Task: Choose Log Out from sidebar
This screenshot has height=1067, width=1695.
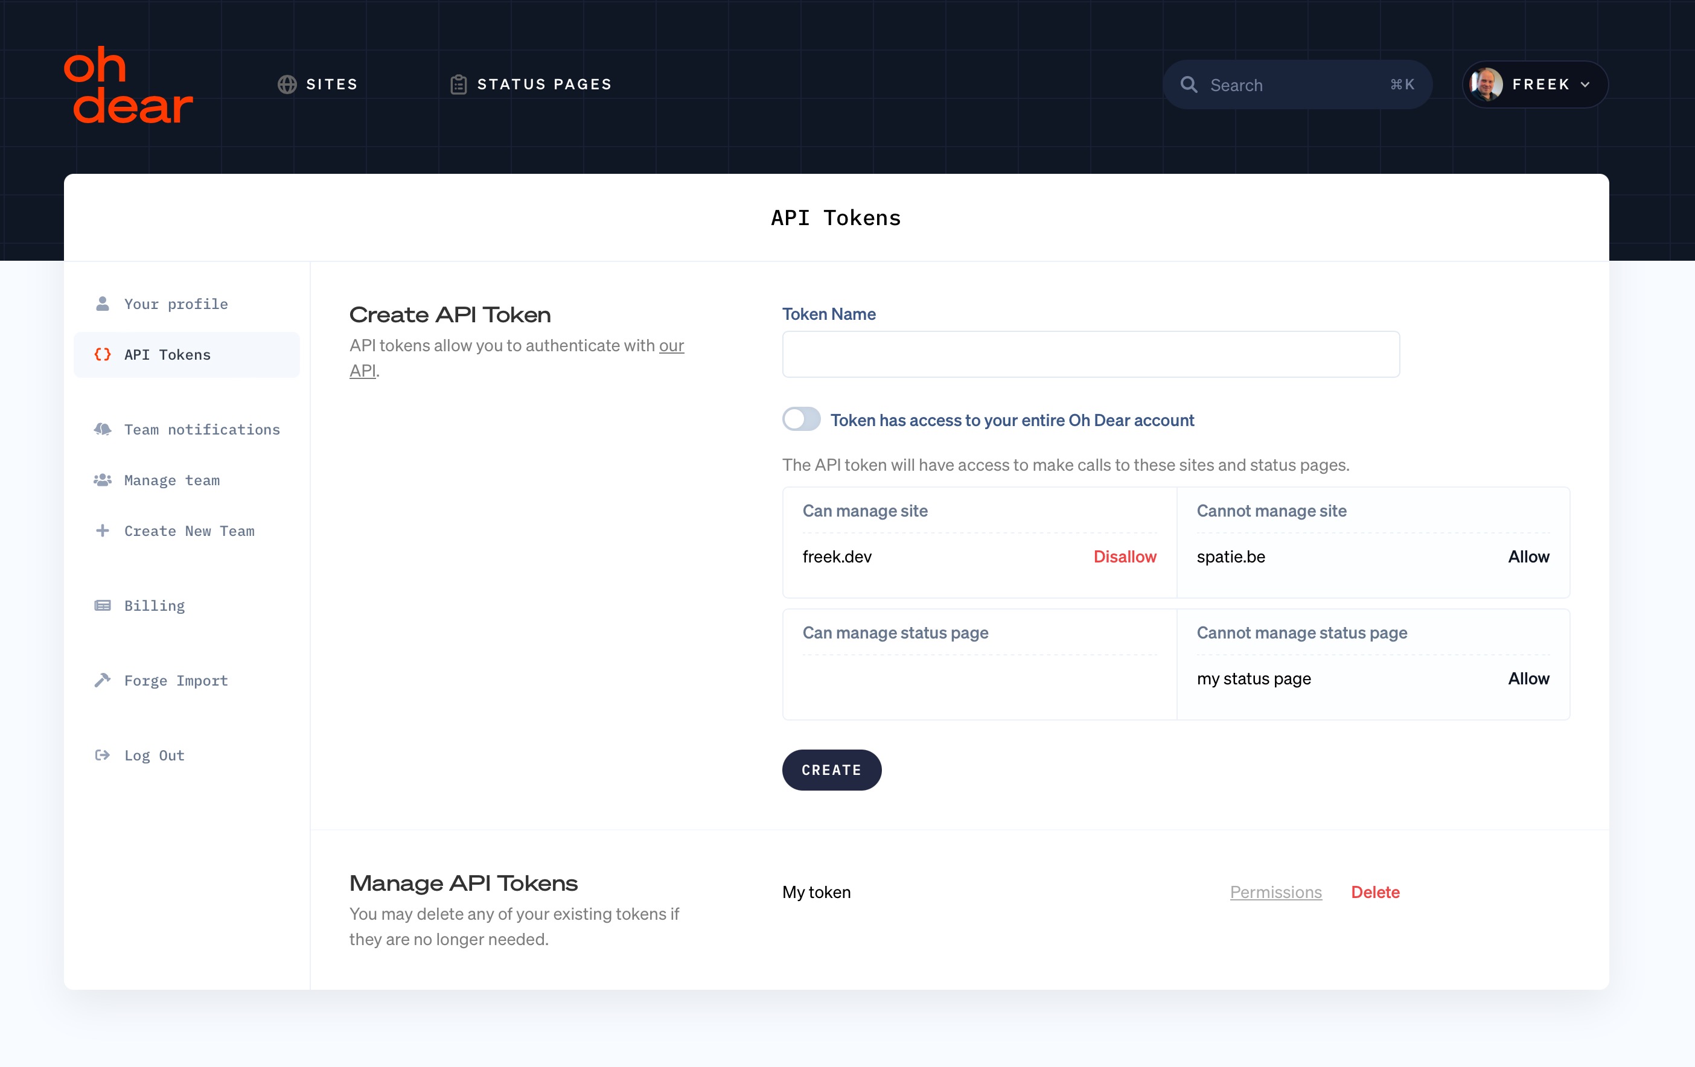Action: click(187, 754)
